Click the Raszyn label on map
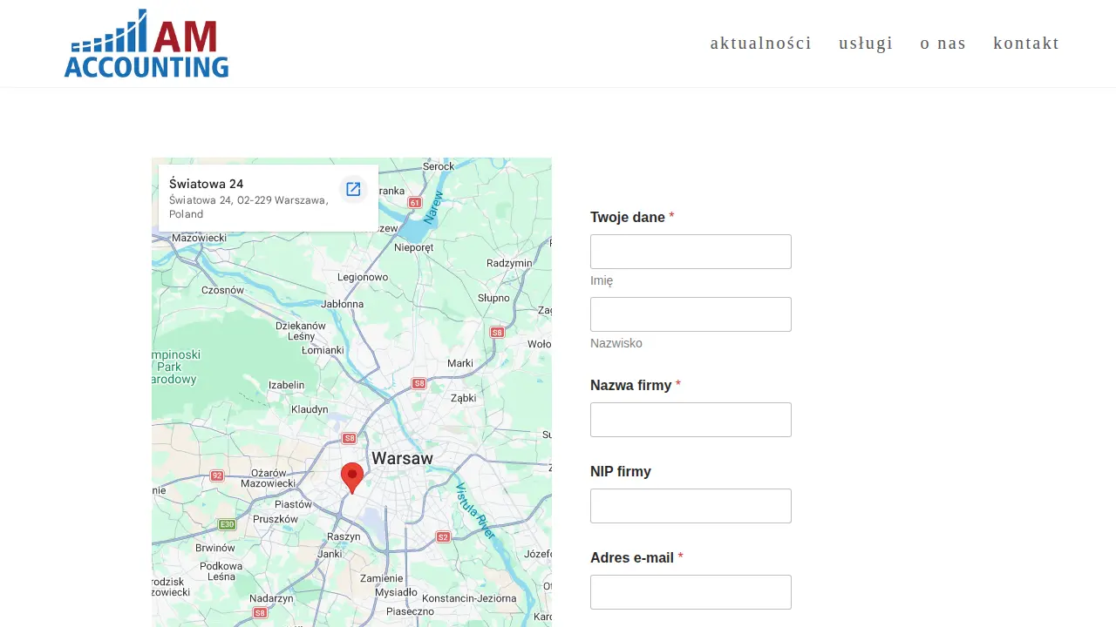The image size is (1116, 627). click(344, 536)
